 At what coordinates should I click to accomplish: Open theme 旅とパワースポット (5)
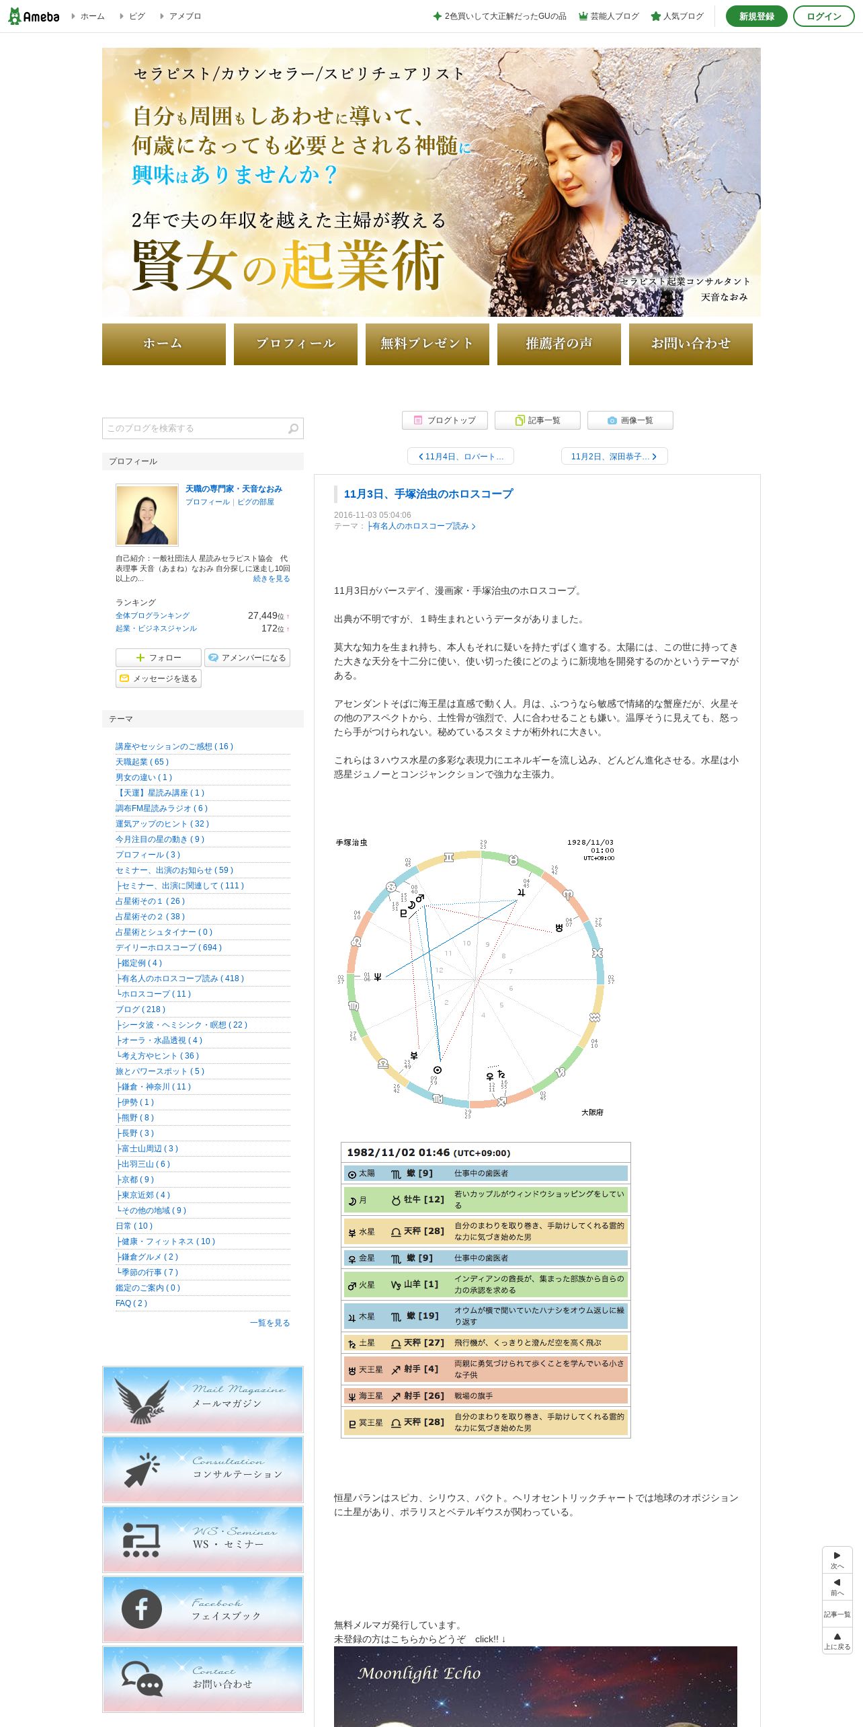[x=160, y=1071]
